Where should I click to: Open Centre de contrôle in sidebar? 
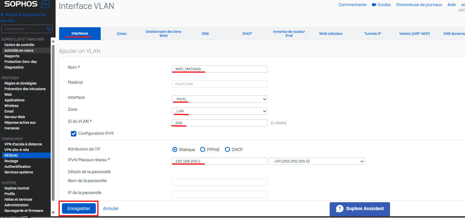(x=19, y=45)
